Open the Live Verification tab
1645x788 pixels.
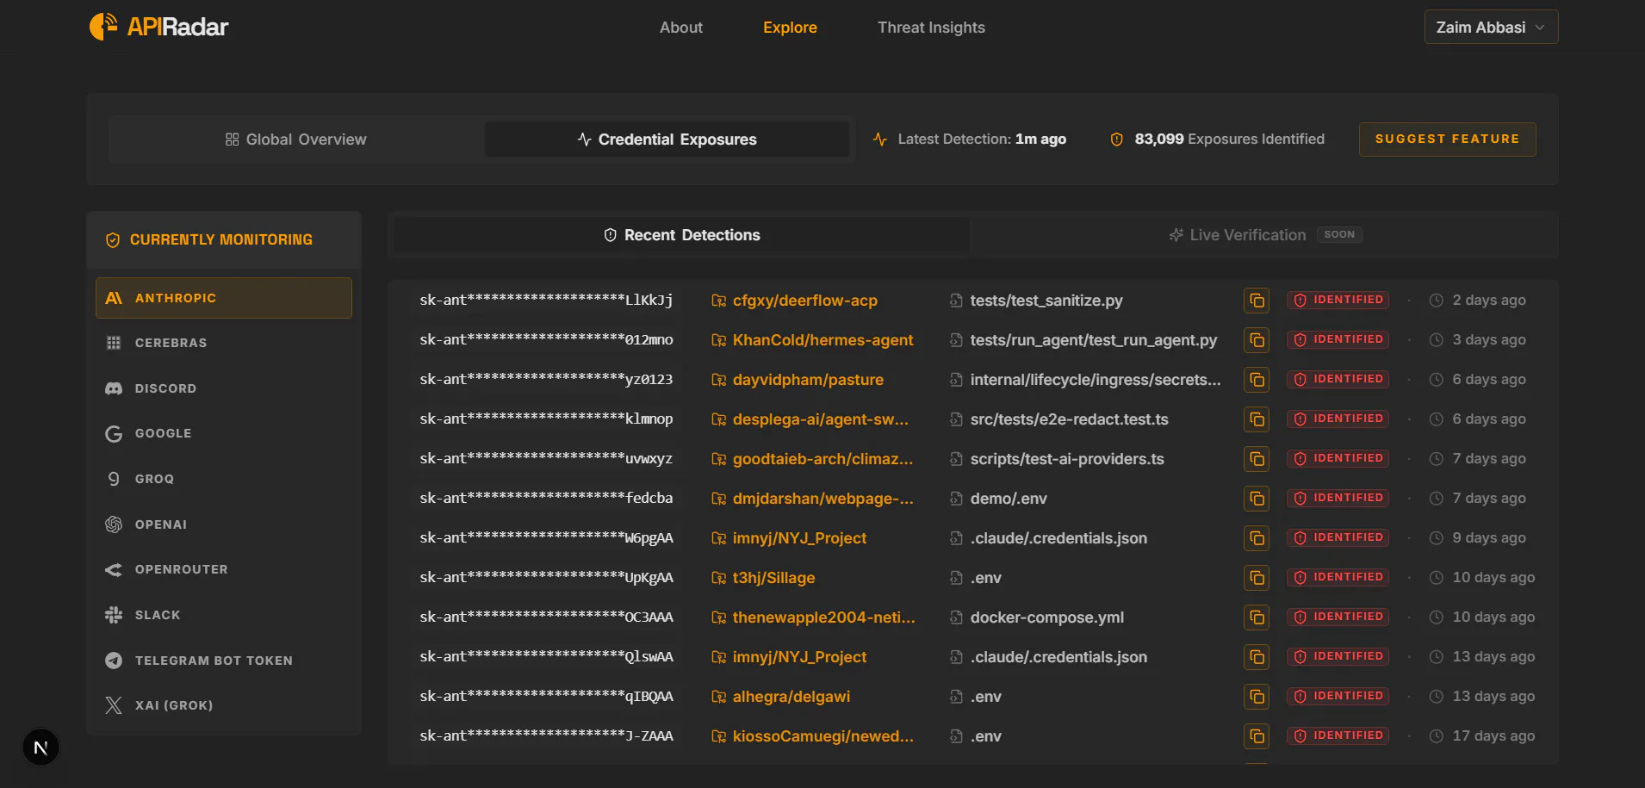tap(1264, 235)
